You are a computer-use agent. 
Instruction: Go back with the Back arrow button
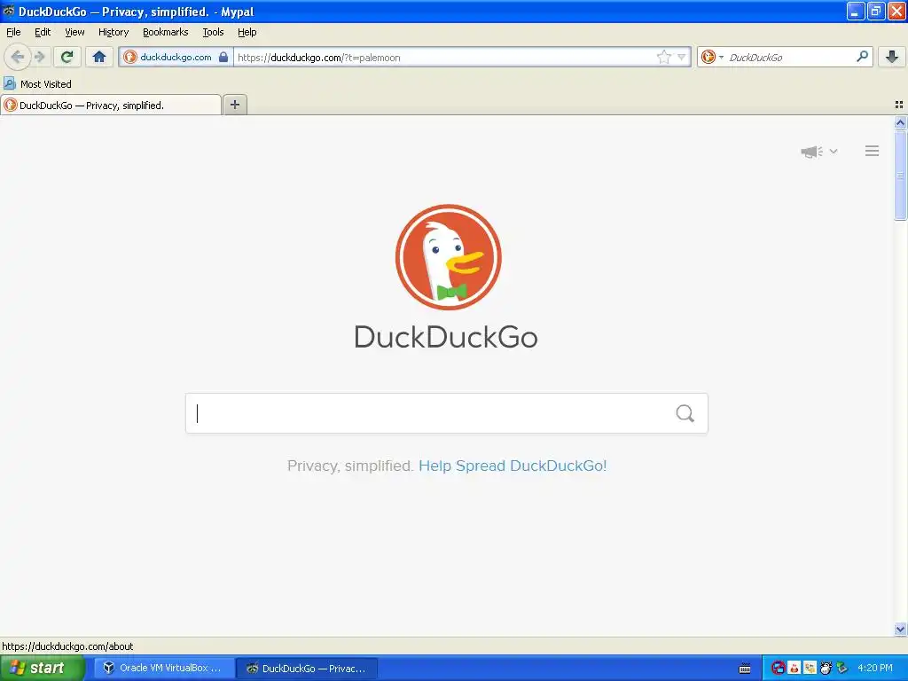point(18,57)
